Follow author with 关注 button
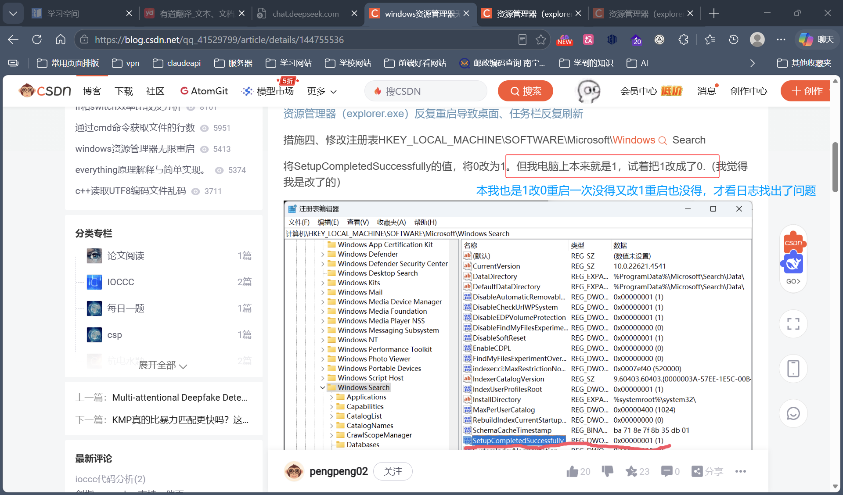The width and height of the screenshot is (843, 495). (x=393, y=472)
